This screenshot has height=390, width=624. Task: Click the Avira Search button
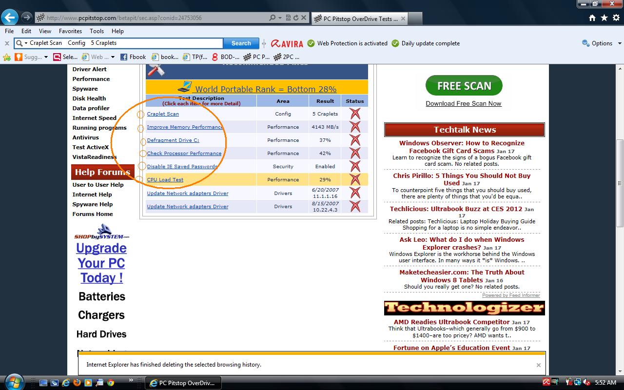pos(241,43)
